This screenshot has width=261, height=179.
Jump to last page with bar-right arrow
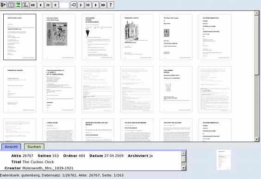(x=88, y=5)
